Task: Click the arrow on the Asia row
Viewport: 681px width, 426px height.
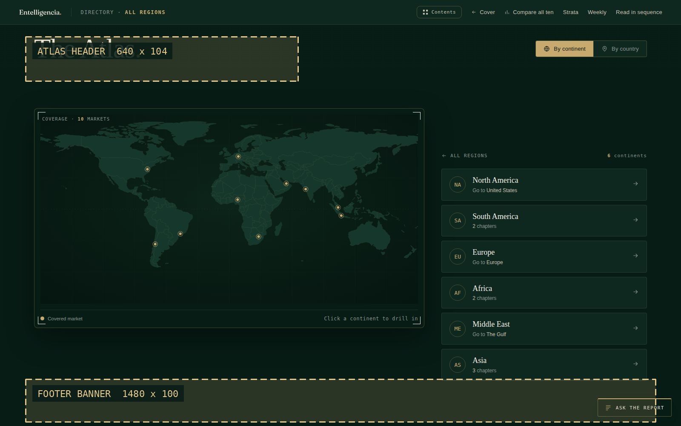Action: pyautogui.click(x=635, y=364)
